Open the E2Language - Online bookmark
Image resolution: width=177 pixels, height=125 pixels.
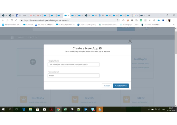click(x=129, y=25)
